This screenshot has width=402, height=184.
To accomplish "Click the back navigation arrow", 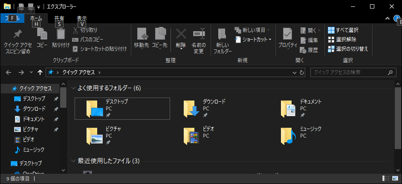I will click(9, 72).
